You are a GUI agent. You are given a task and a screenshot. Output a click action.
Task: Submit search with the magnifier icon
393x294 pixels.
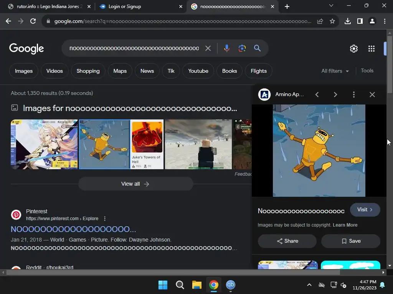click(x=257, y=48)
